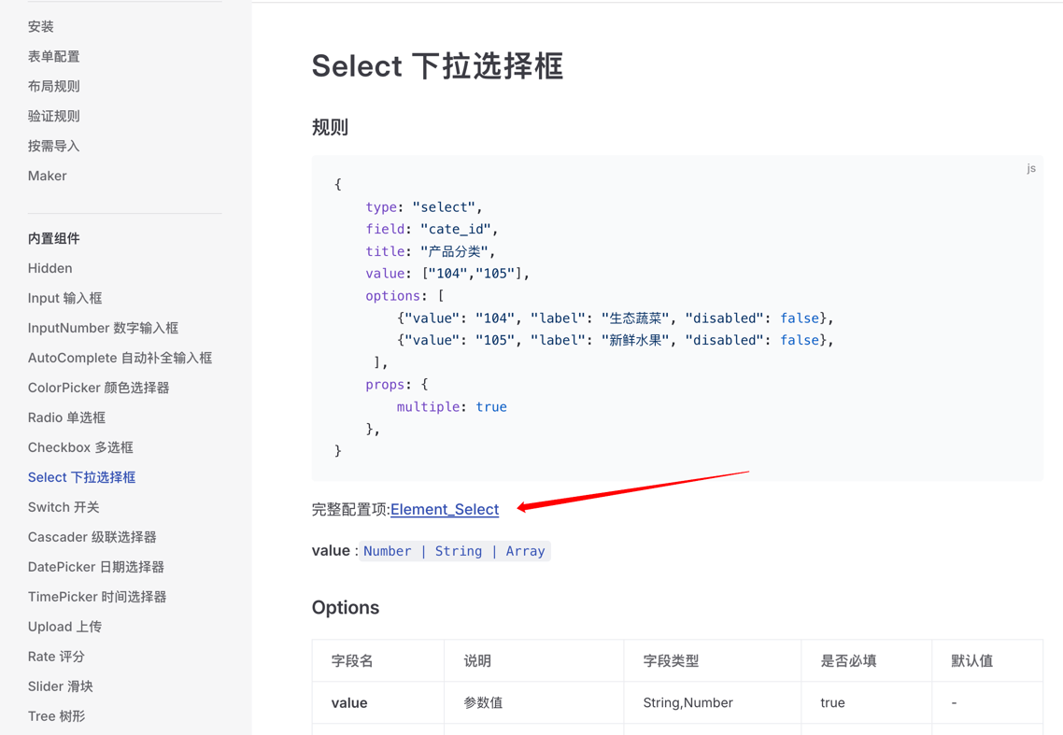Go to Checkbox 多选框 page
The height and width of the screenshot is (735, 1063).
(x=80, y=447)
